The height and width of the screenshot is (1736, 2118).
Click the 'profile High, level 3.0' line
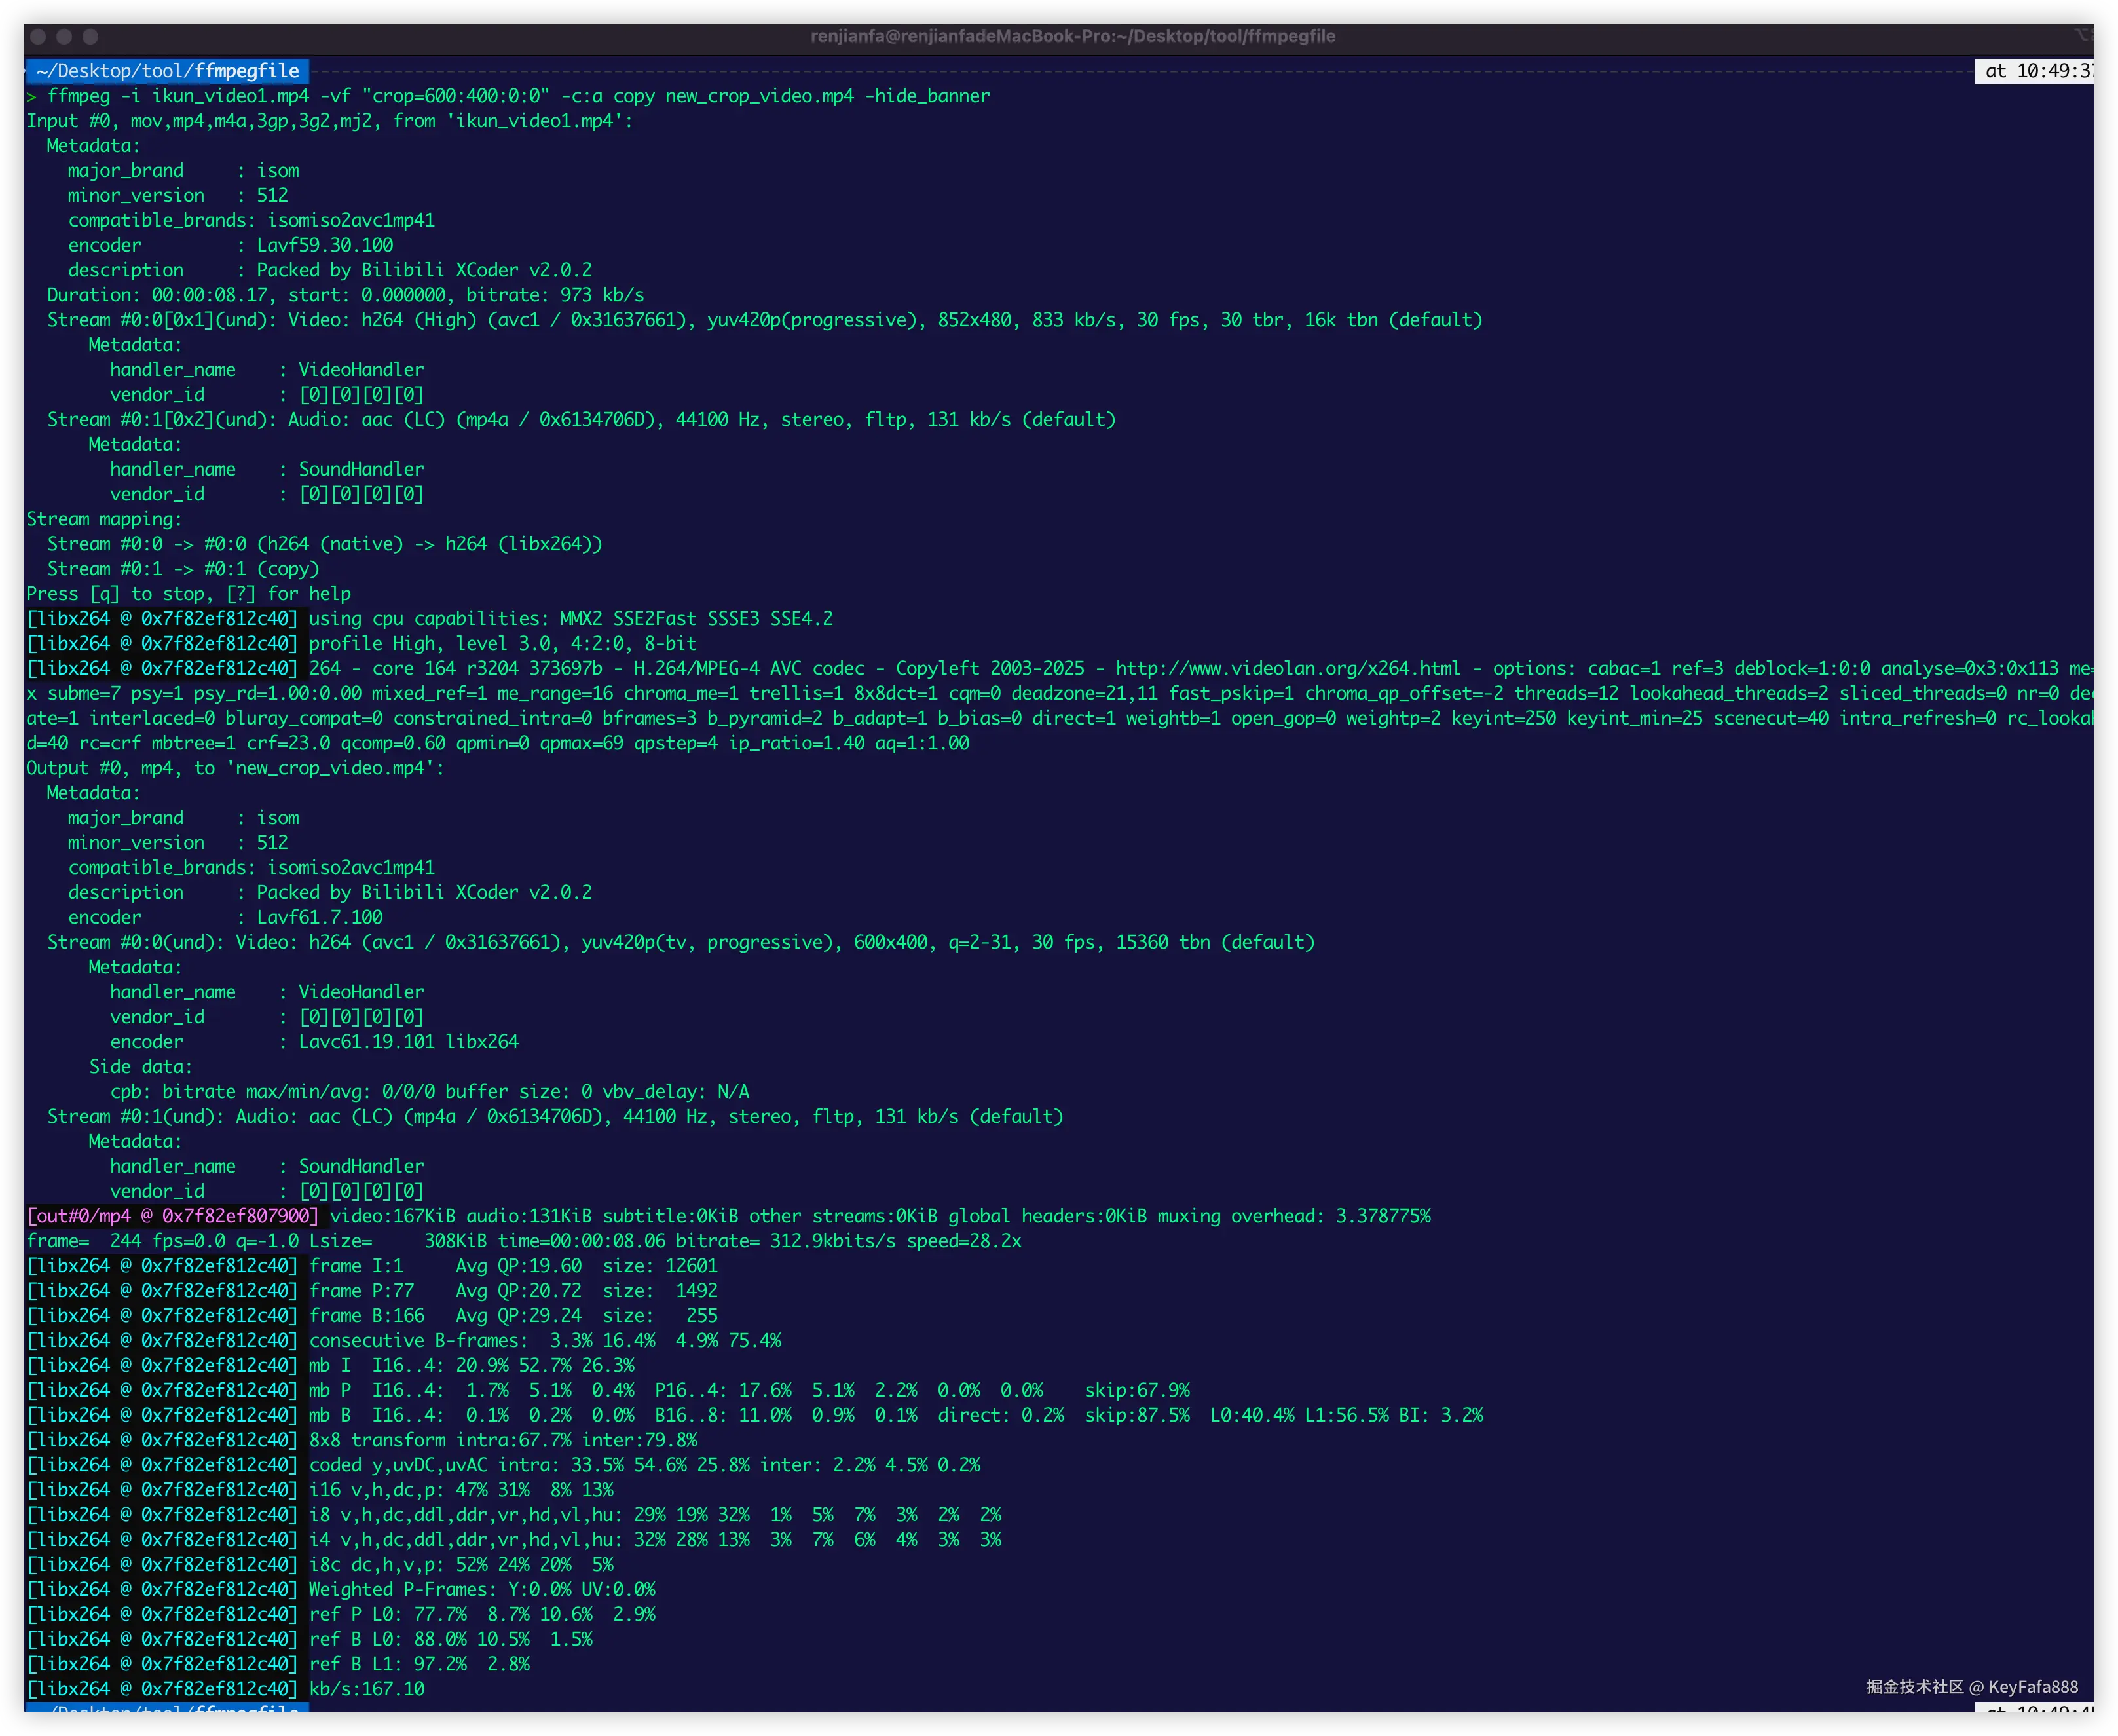click(x=502, y=644)
